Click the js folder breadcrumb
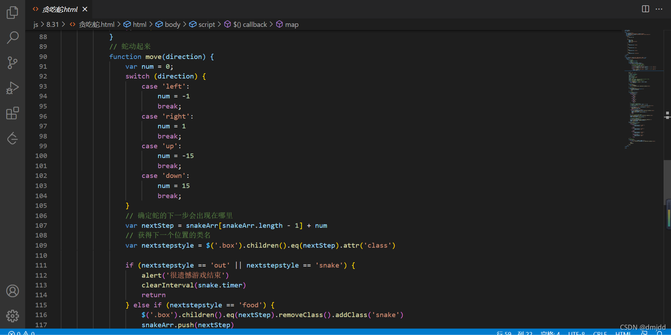671x335 pixels. pyautogui.click(x=36, y=24)
